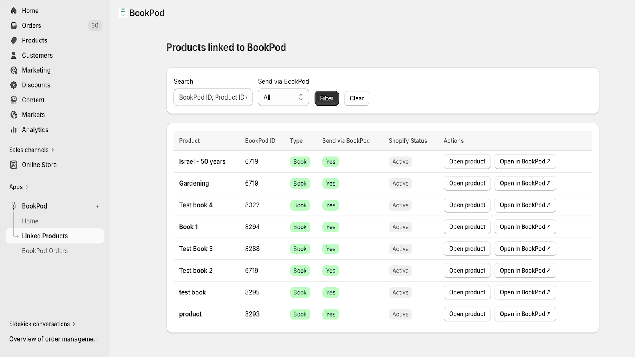The height and width of the screenshot is (357, 635).
Task: Click the Yes badge in Test Book 3 row
Action: pos(331,249)
